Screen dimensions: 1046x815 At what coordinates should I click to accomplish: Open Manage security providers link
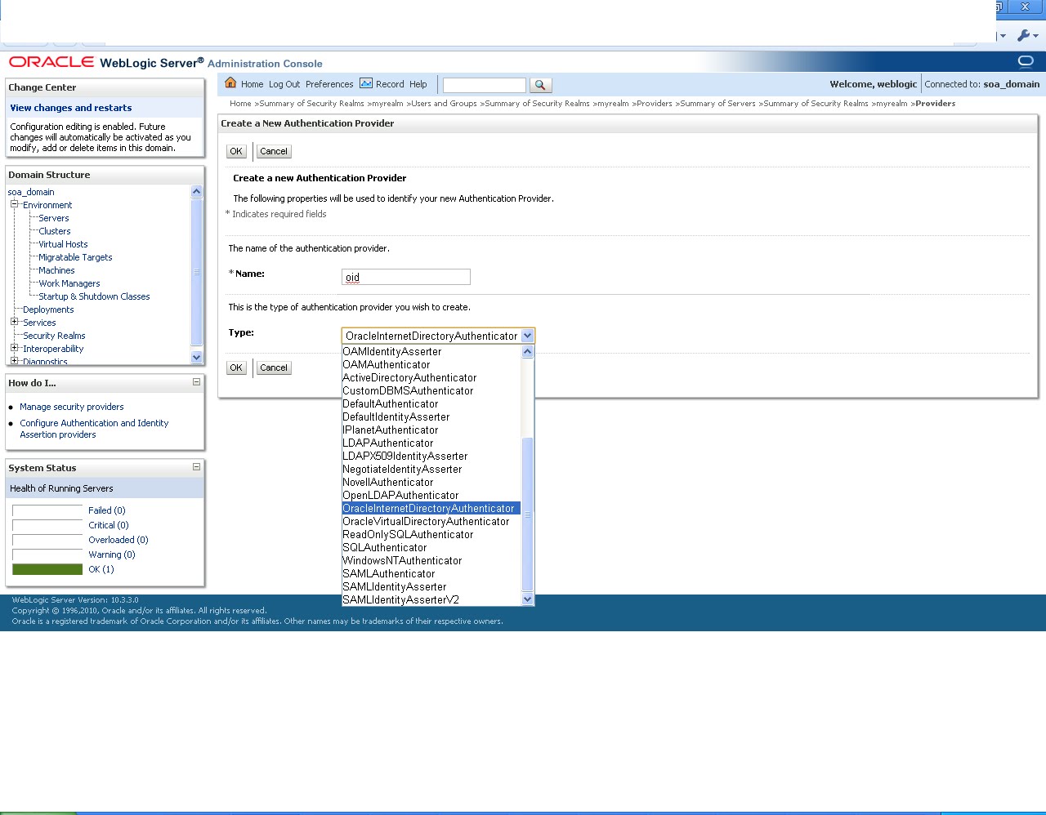72,407
